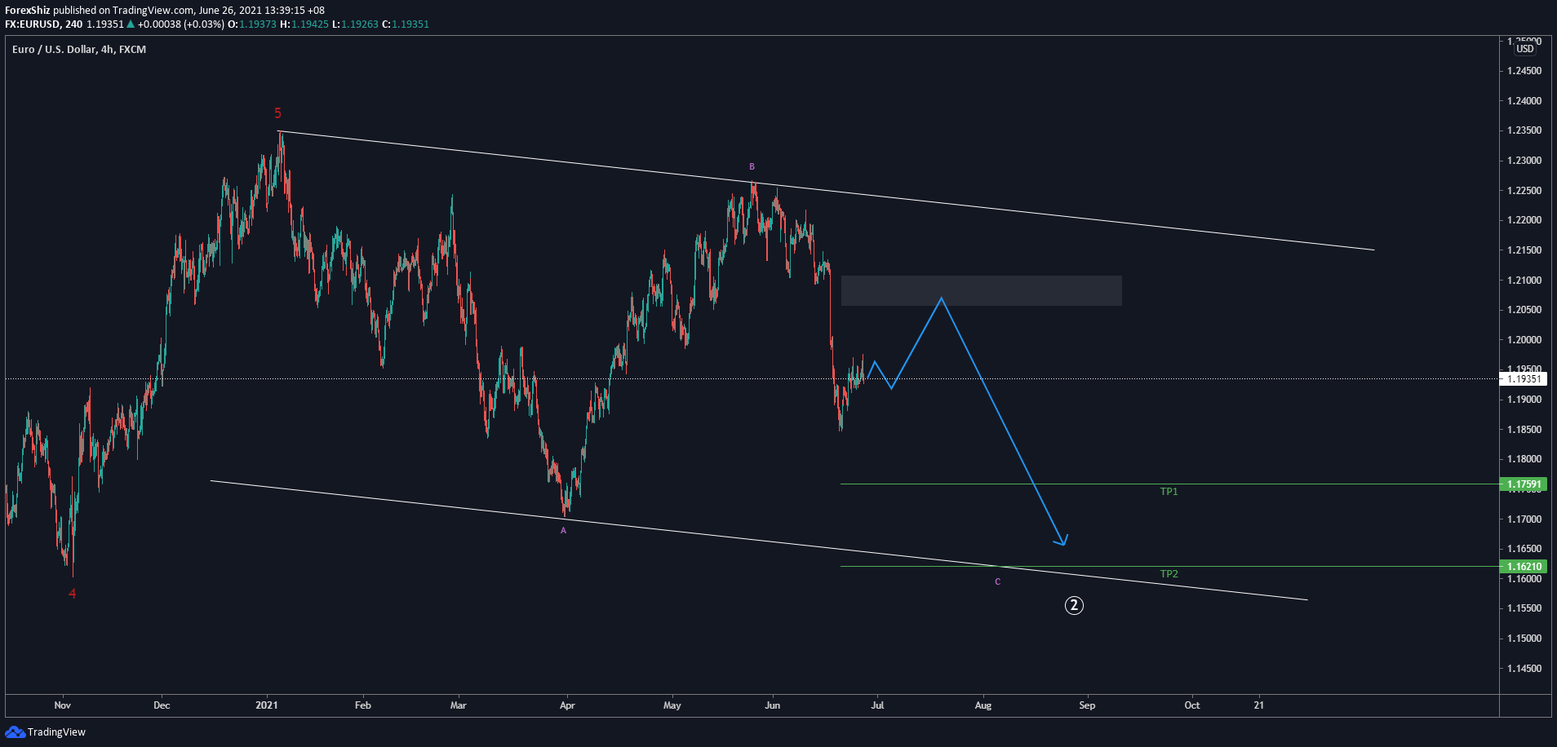Click the 1.20000 price axis label
This screenshot has height=747, width=1557.
tap(1524, 340)
